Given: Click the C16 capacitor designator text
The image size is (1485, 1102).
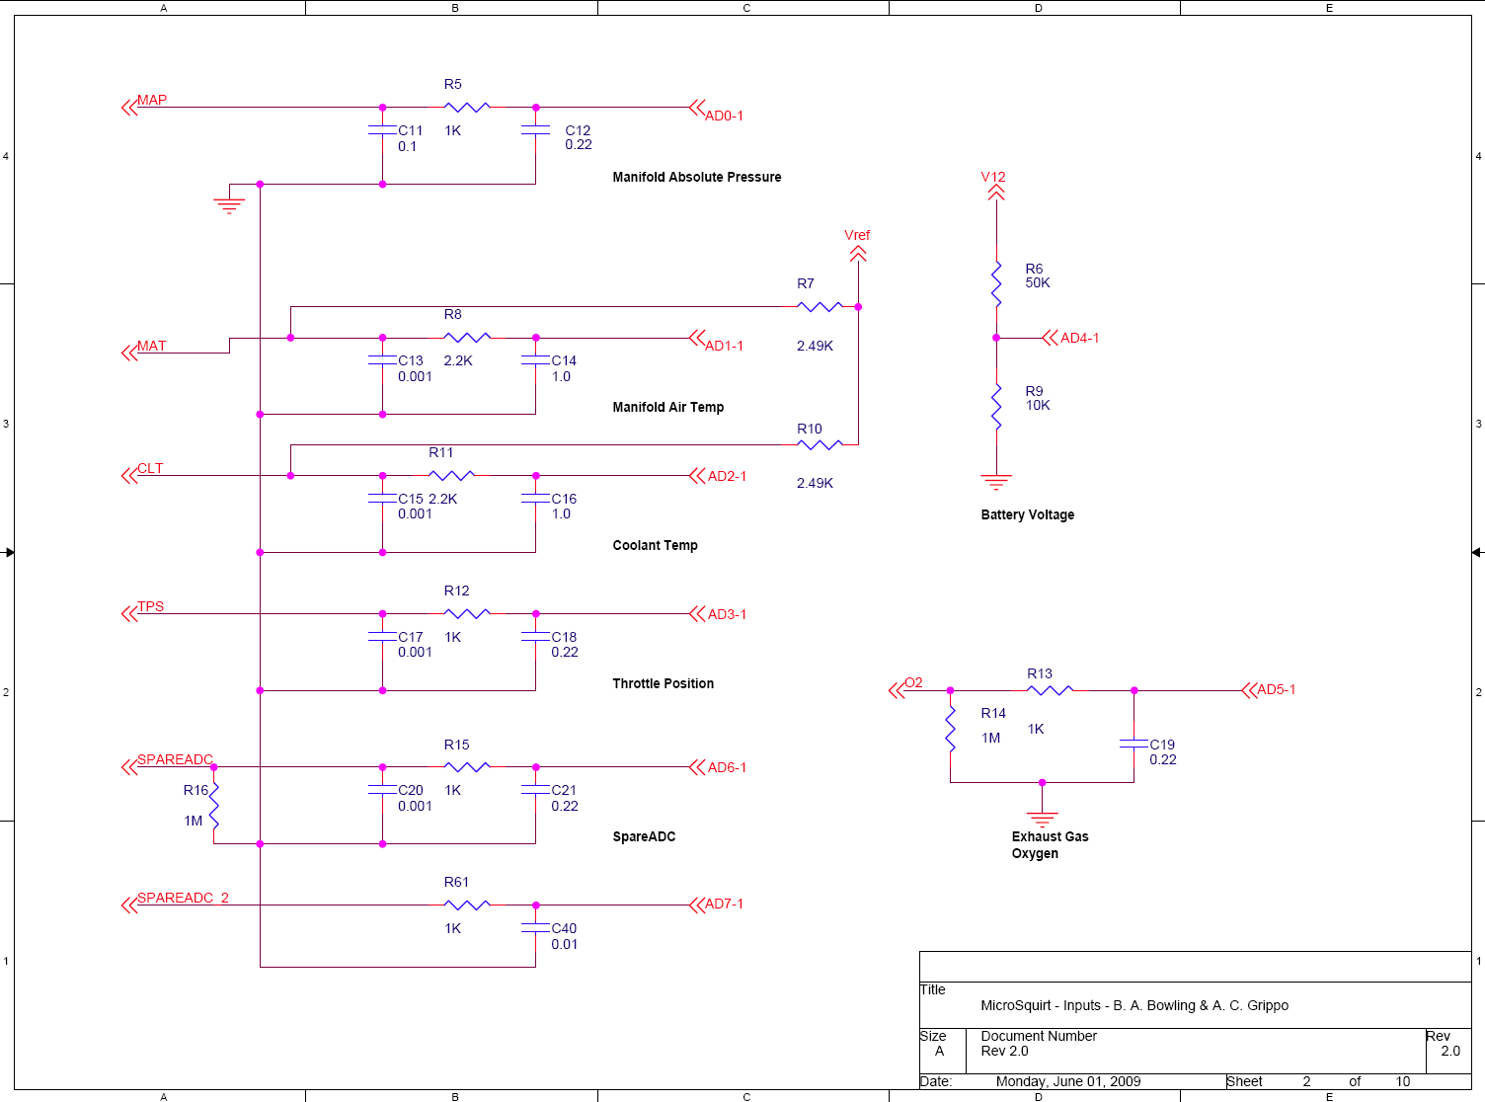Looking at the screenshot, I should (x=564, y=499).
